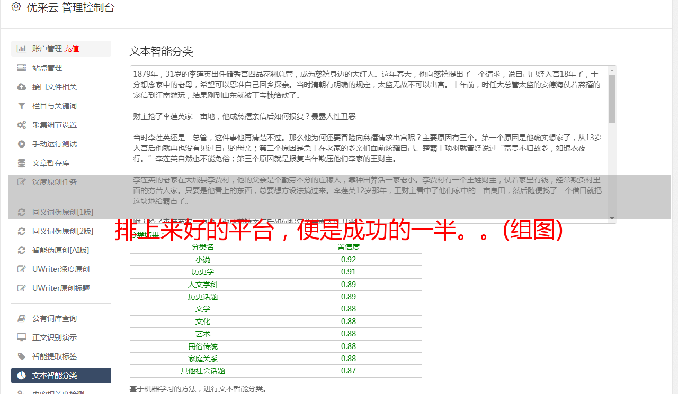Click the 家庭关系 category cell
Image resolution: width=678 pixels, height=394 pixels.
(203, 359)
